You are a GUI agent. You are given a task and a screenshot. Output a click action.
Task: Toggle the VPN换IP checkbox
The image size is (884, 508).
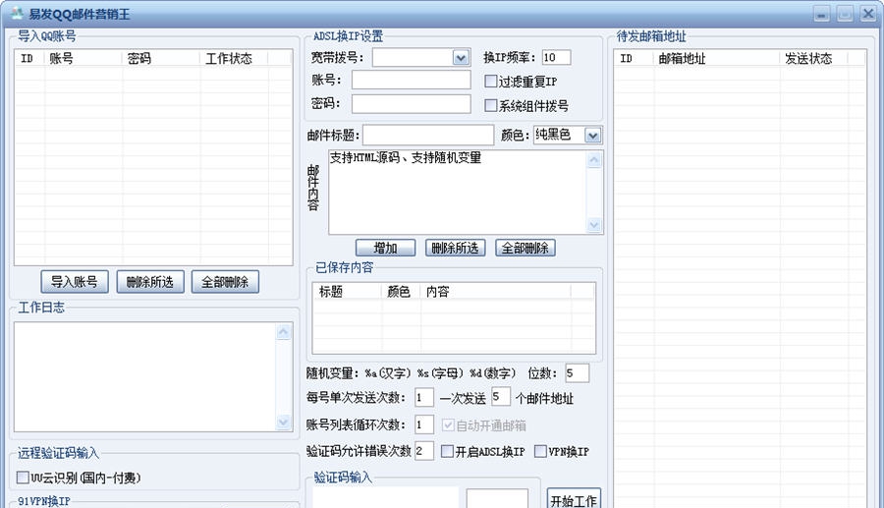[x=540, y=451]
